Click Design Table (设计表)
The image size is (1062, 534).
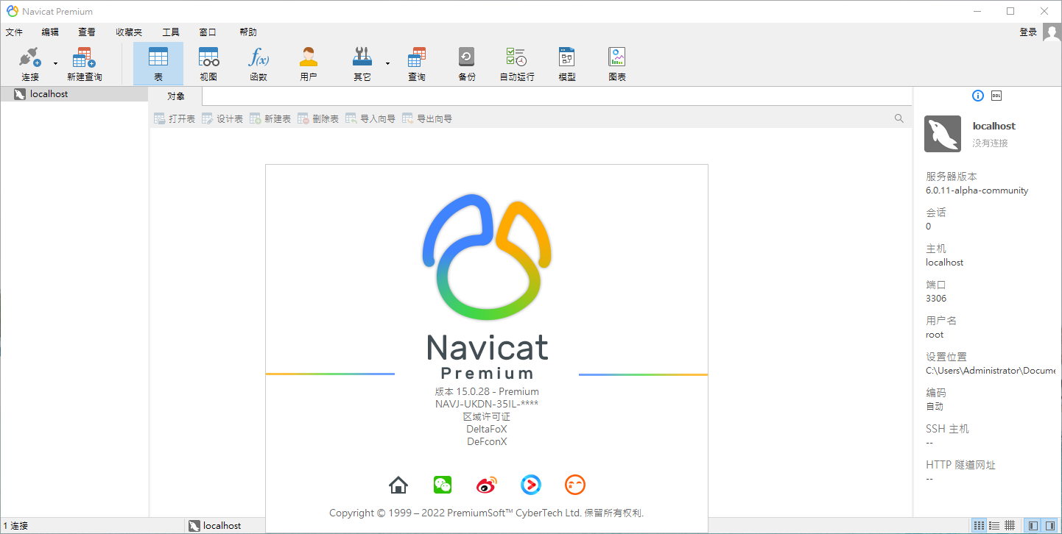pos(222,118)
